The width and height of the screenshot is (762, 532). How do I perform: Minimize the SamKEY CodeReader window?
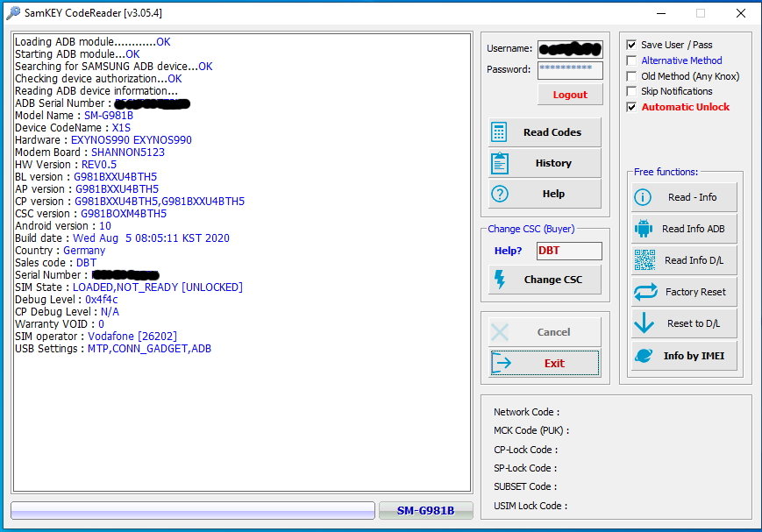click(x=661, y=13)
